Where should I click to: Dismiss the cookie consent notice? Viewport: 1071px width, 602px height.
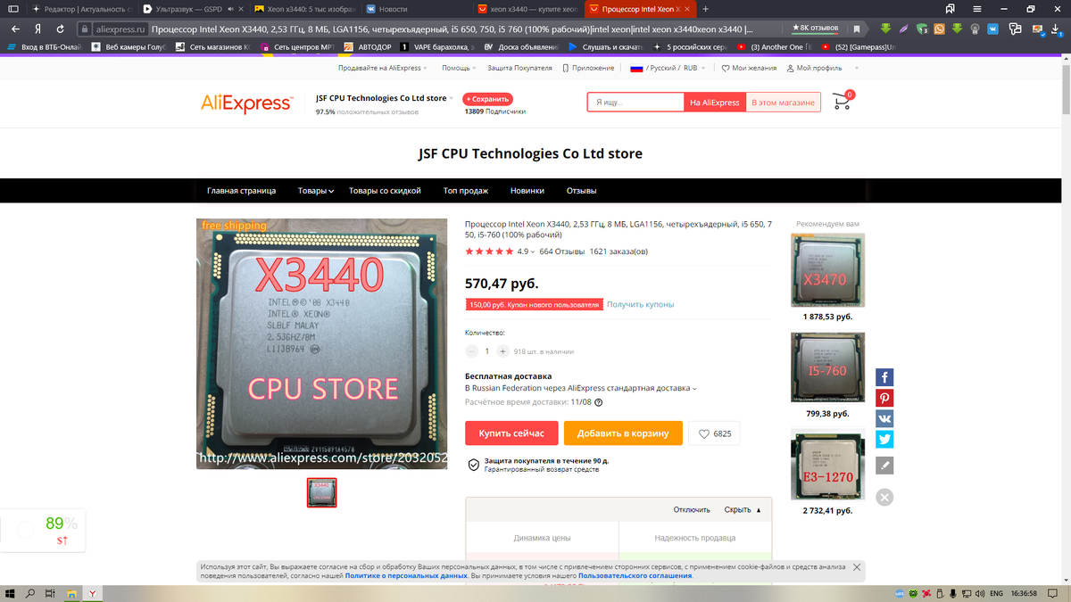point(857,567)
